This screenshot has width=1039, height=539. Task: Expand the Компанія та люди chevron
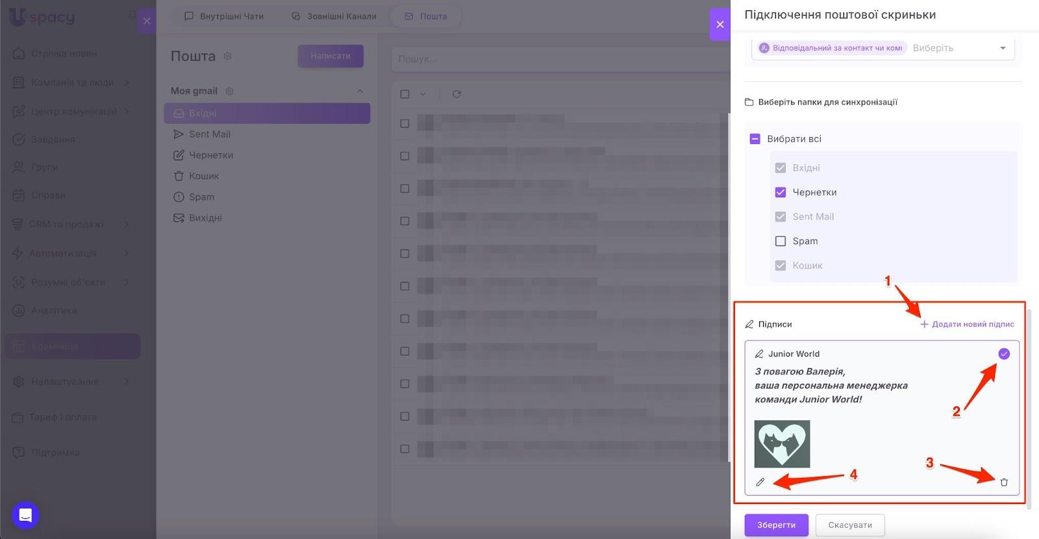[x=127, y=82]
